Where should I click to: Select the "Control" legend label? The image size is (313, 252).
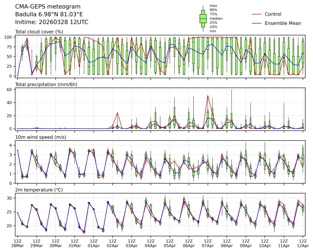[273, 14]
